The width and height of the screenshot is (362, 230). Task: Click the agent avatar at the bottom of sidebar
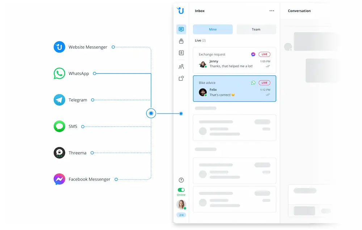181,204
